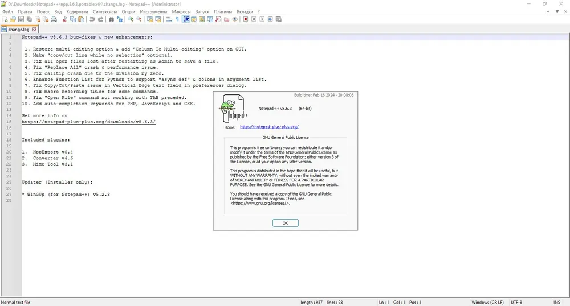Run macro multiple times icon
The image size is (570, 306).
tap(270, 19)
